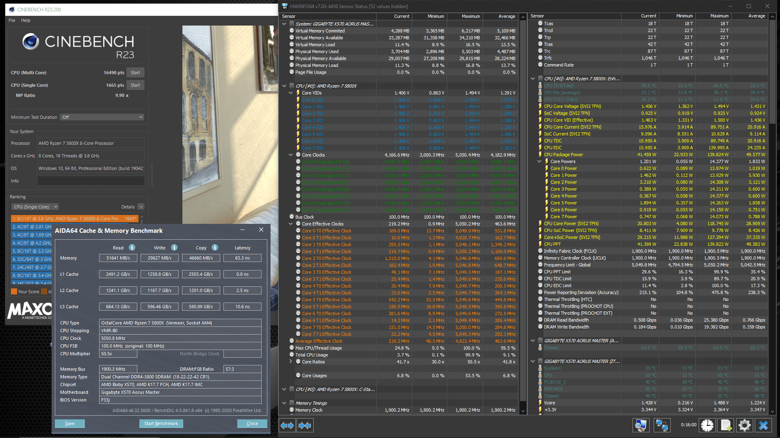Reset min/max values with the clock icon
Screen dimensions: 780x438
coord(707,425)
